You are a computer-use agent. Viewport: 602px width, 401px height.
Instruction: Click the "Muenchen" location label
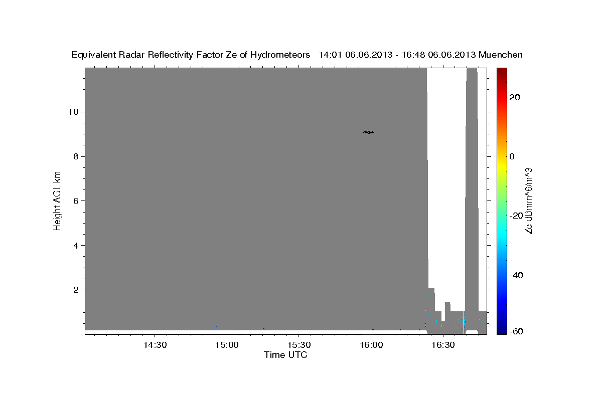501,55
